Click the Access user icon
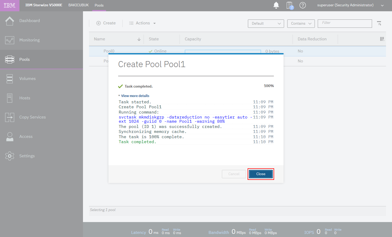Screen dimensions: 392x237 click(x=10, y=137)
